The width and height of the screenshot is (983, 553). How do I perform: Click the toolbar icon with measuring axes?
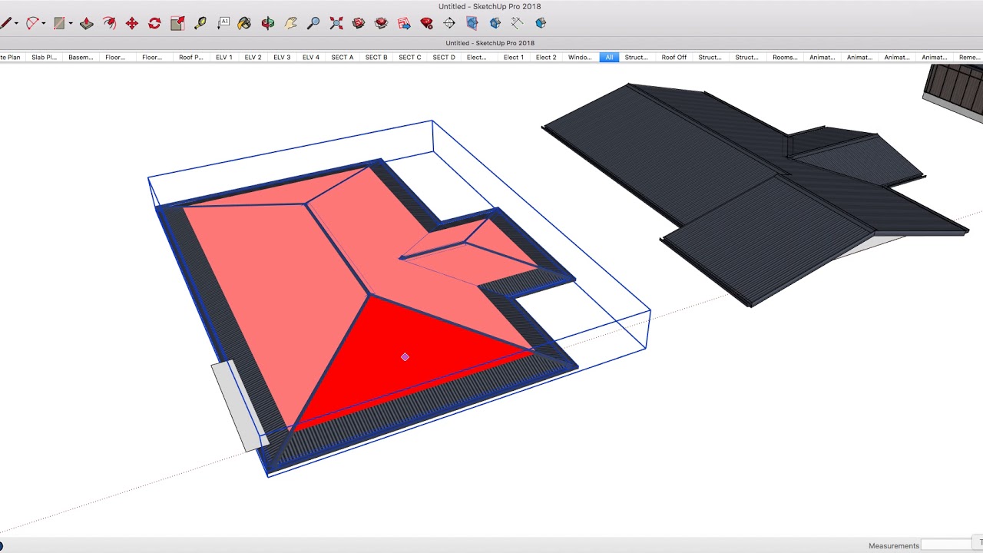518,24
